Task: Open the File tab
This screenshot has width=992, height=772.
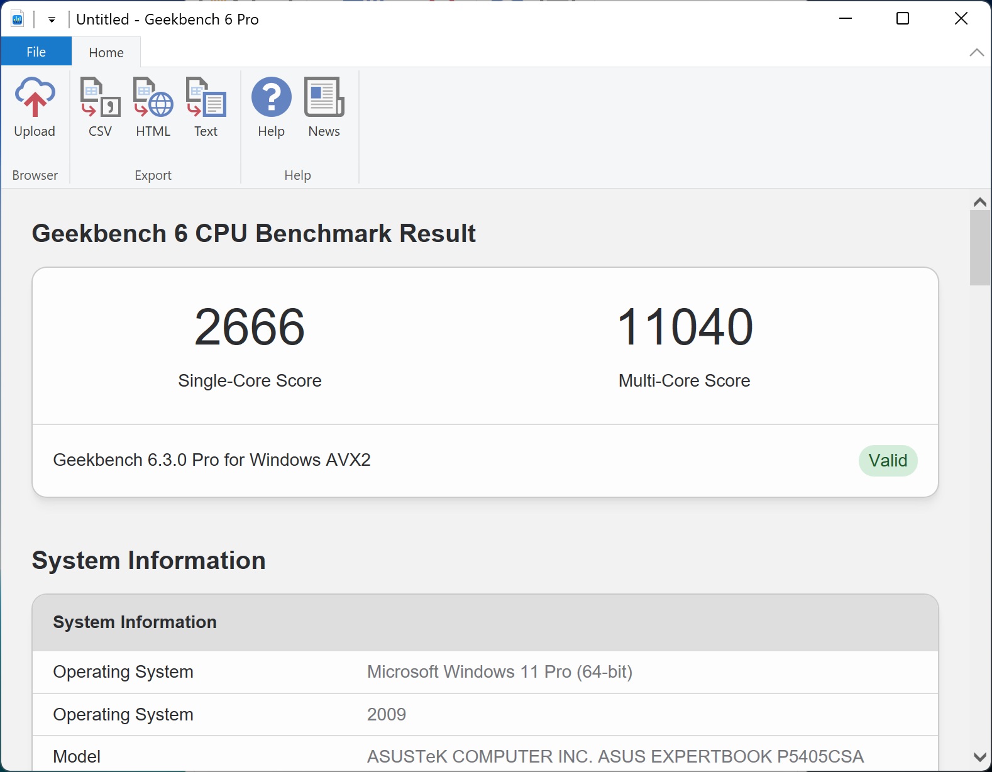Action: [x=36, y=52]
